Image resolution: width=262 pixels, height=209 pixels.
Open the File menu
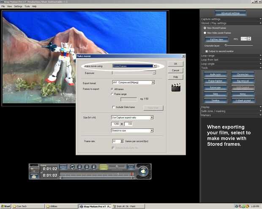[x=3, y=6]
